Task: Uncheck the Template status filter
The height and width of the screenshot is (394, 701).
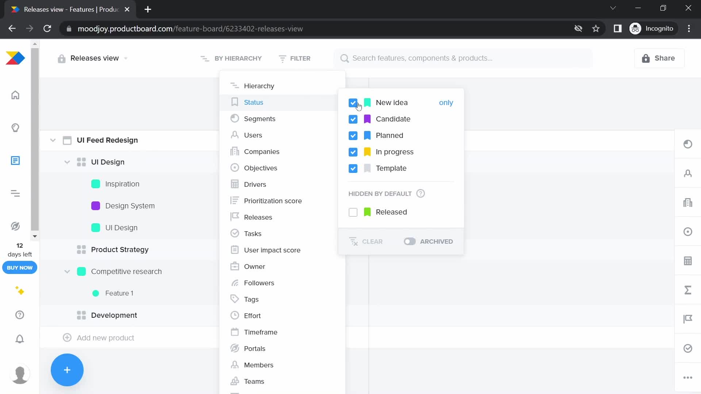Action: [x=353, y=168]
